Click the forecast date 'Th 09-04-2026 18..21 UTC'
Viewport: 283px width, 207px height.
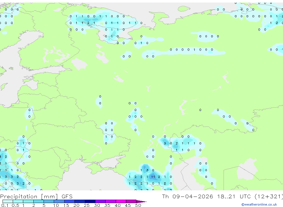click(207, 196)
